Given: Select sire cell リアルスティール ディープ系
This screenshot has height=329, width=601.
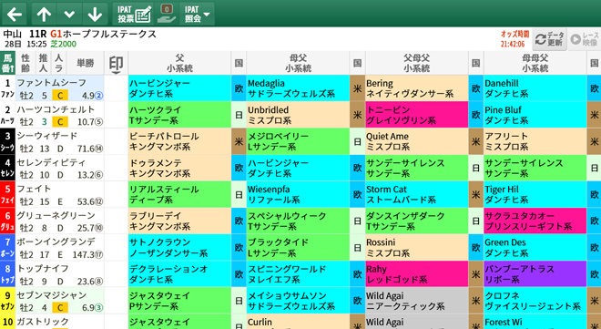Looking at the screenshot, I should point(179,194).
